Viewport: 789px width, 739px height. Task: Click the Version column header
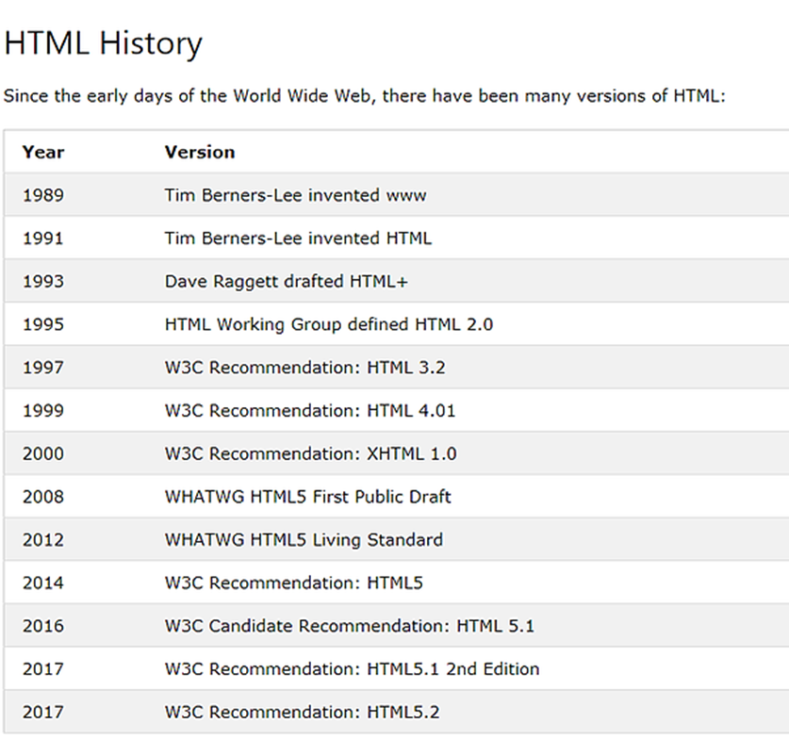point(200,152)
